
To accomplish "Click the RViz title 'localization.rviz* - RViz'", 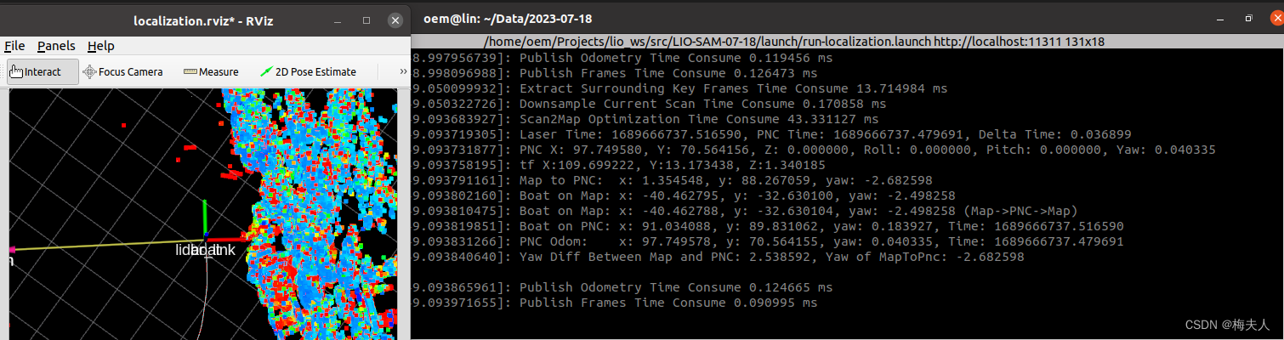I will coord(202,20).
